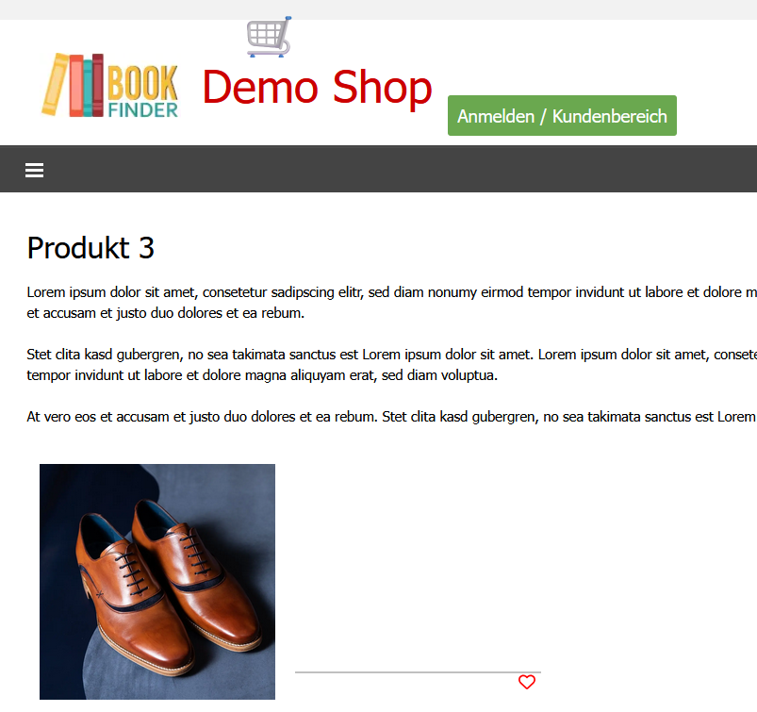Click the paragraph starting with Lorem ipsum dolor
Screen dimensions: 757x712
click(x=391, y=303)
